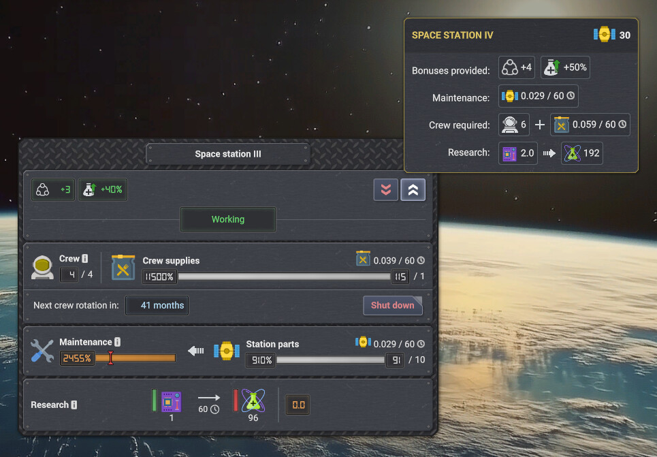The width and height of the screenshot is (657, 457).
Task: Click the 910% station parts percentage
Action: click(261, 360)
